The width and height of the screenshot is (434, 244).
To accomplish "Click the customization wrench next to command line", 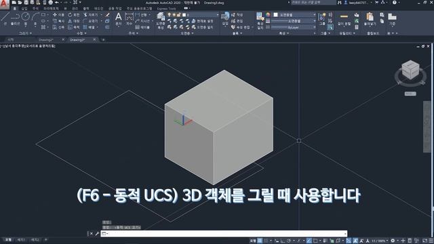I will 97,234.
